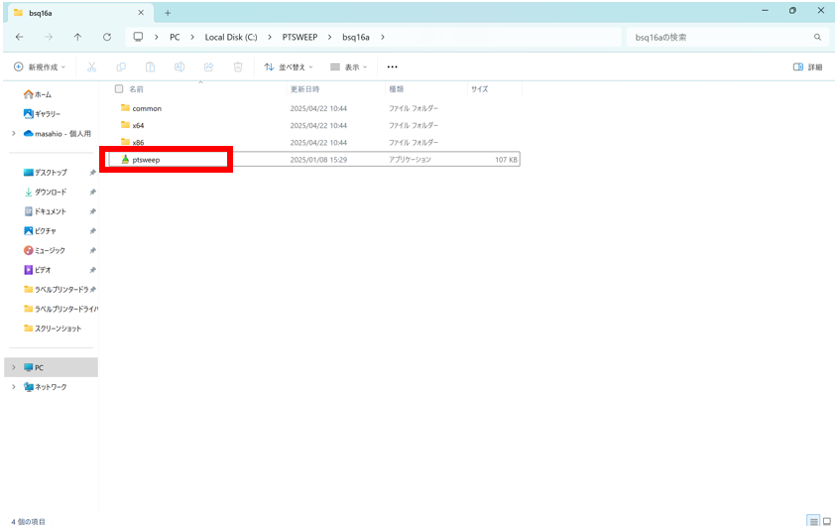
Task: Refresh the bsq16a folder view
Action: (x=107, y=37)
